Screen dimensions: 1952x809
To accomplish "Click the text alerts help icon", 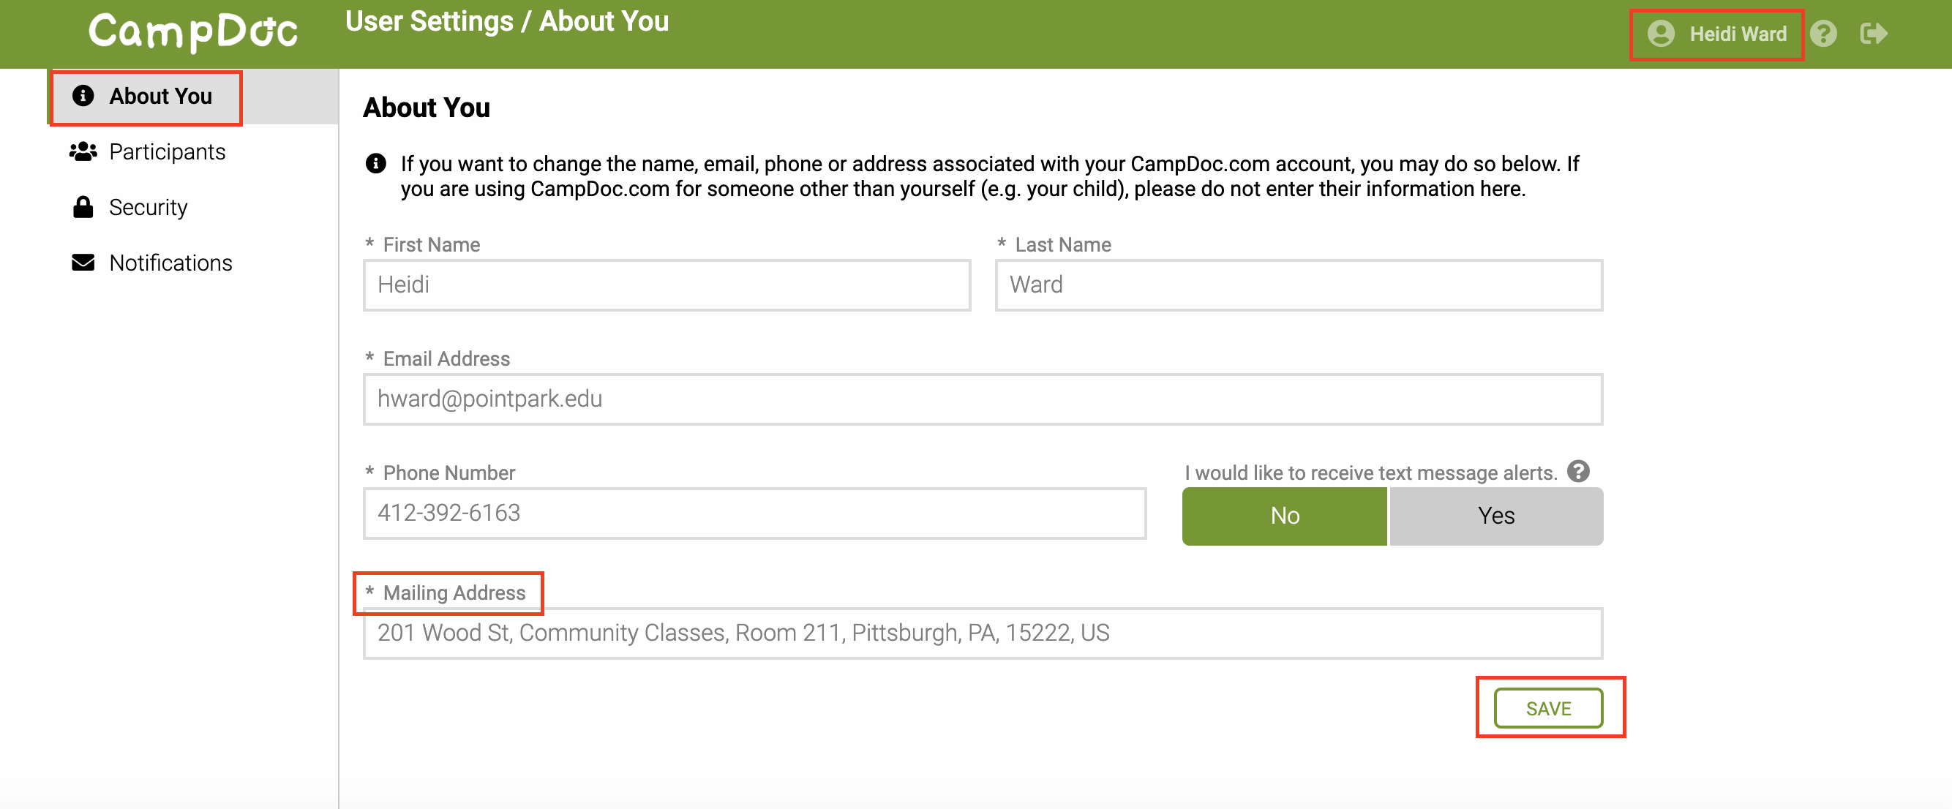I will [1578, 472].
